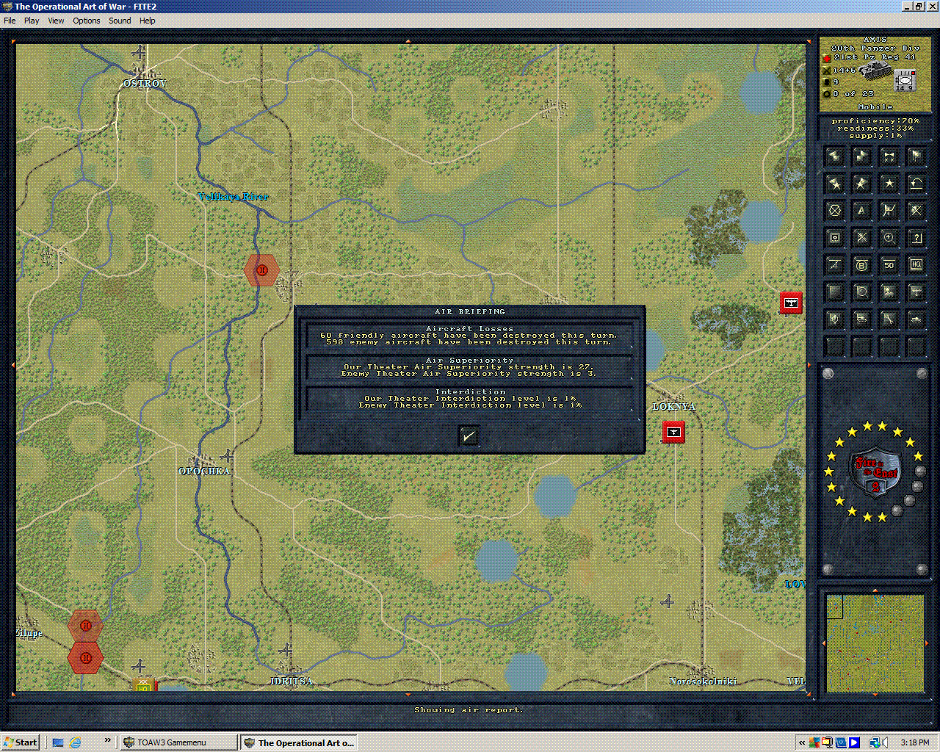Click the HQ toolbar button
The width and height of the screenshot is (940, 752).
pyautogui.click(x=916, y=265)
